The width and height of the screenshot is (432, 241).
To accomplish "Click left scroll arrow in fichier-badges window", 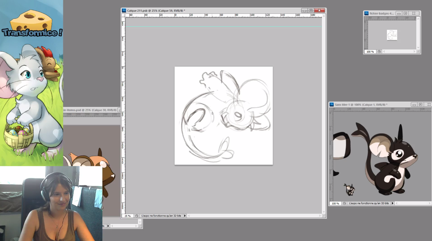I will pyautogui.click(x=384, y=52).
